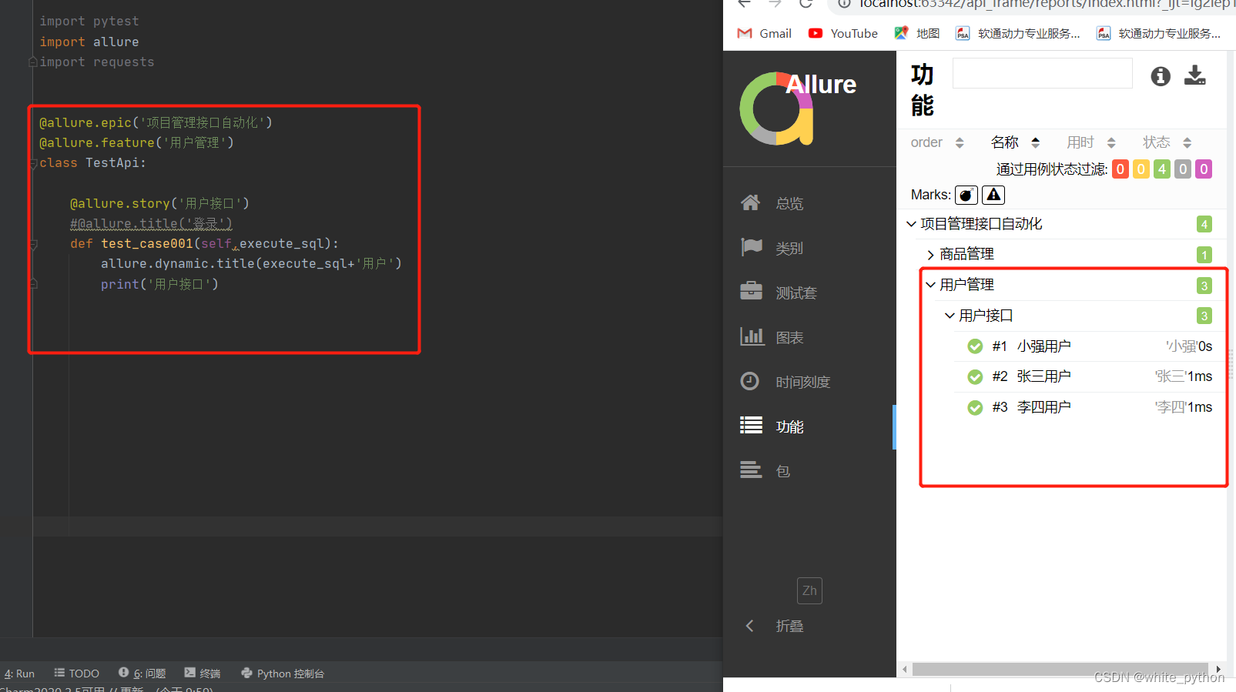This screenshot has width=1236, height=692.
Task: Click green status icon of #1 小强用户
Action: tap(975, 346)
